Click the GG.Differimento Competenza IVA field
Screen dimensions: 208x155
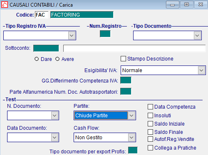[126, 80]
